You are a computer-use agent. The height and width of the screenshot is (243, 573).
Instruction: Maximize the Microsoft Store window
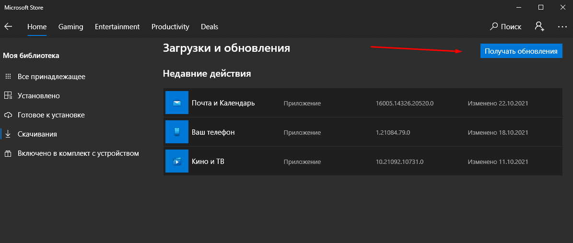coord(540,7)
